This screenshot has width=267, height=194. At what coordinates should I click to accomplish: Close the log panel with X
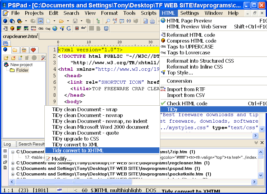(262, 142)
